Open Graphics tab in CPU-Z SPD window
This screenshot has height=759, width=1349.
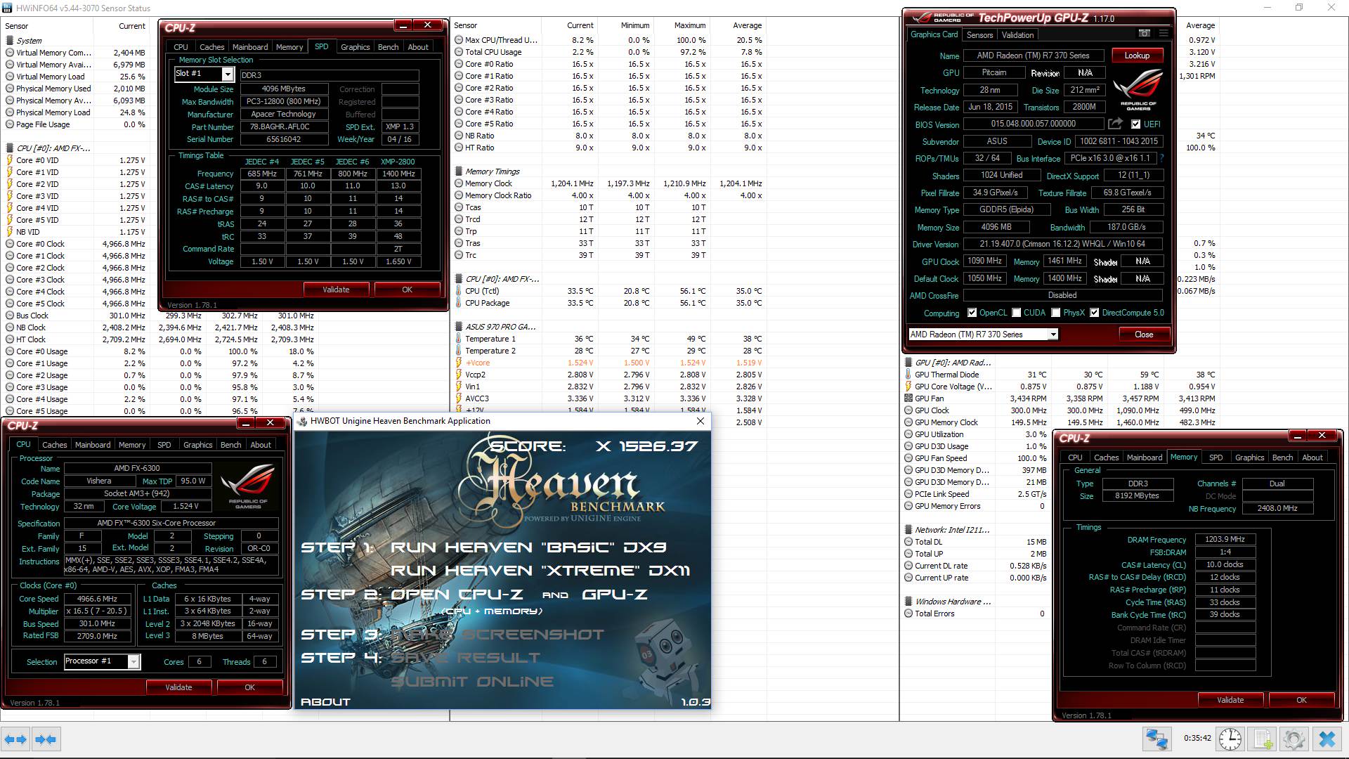tap(355, 47)
